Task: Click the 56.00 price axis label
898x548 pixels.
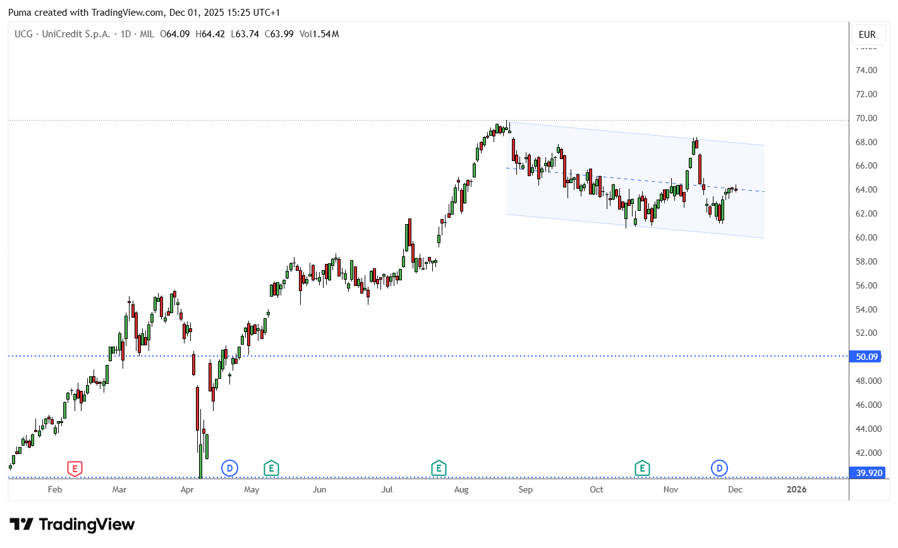Action: tap(866, 285)
